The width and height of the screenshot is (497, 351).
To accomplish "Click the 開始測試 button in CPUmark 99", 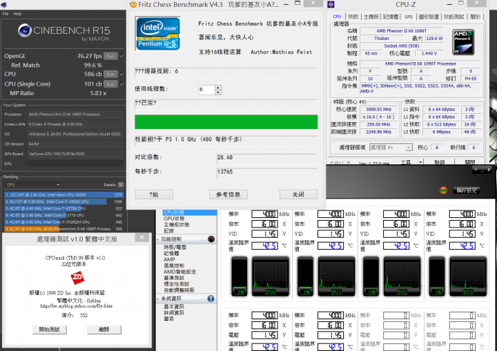I will click(50, 330).
